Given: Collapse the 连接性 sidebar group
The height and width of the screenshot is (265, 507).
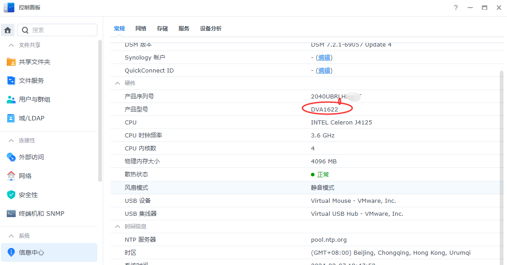Looking at the screenshot, I should point(11,140).
